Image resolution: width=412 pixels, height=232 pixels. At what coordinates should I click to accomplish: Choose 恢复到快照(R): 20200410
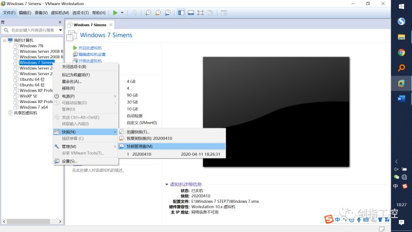[x=172, y=139]
